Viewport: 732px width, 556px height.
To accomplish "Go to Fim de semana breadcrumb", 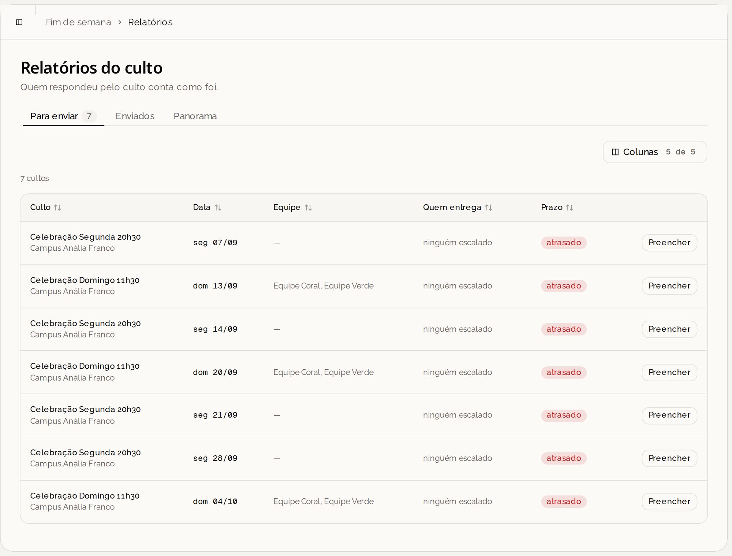I will (x=78, y=22).
